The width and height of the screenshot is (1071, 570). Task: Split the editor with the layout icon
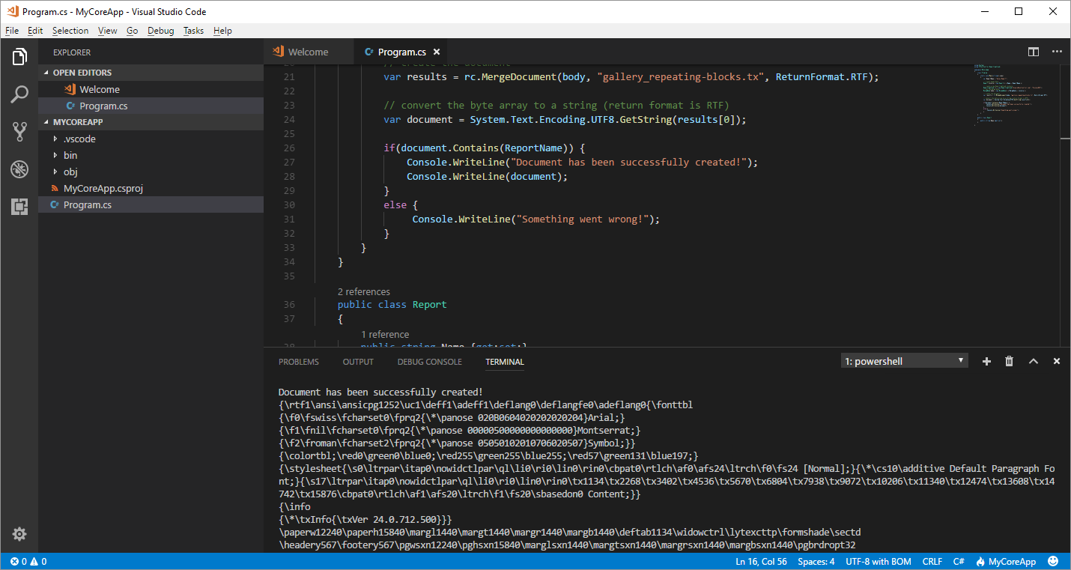1034,52
